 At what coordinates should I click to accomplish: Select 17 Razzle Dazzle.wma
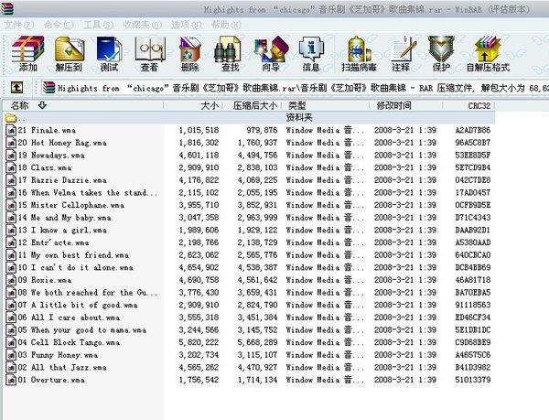tap(62, 180)
